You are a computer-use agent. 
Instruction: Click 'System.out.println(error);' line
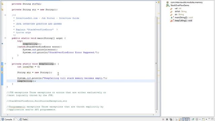tap(40, 49)
